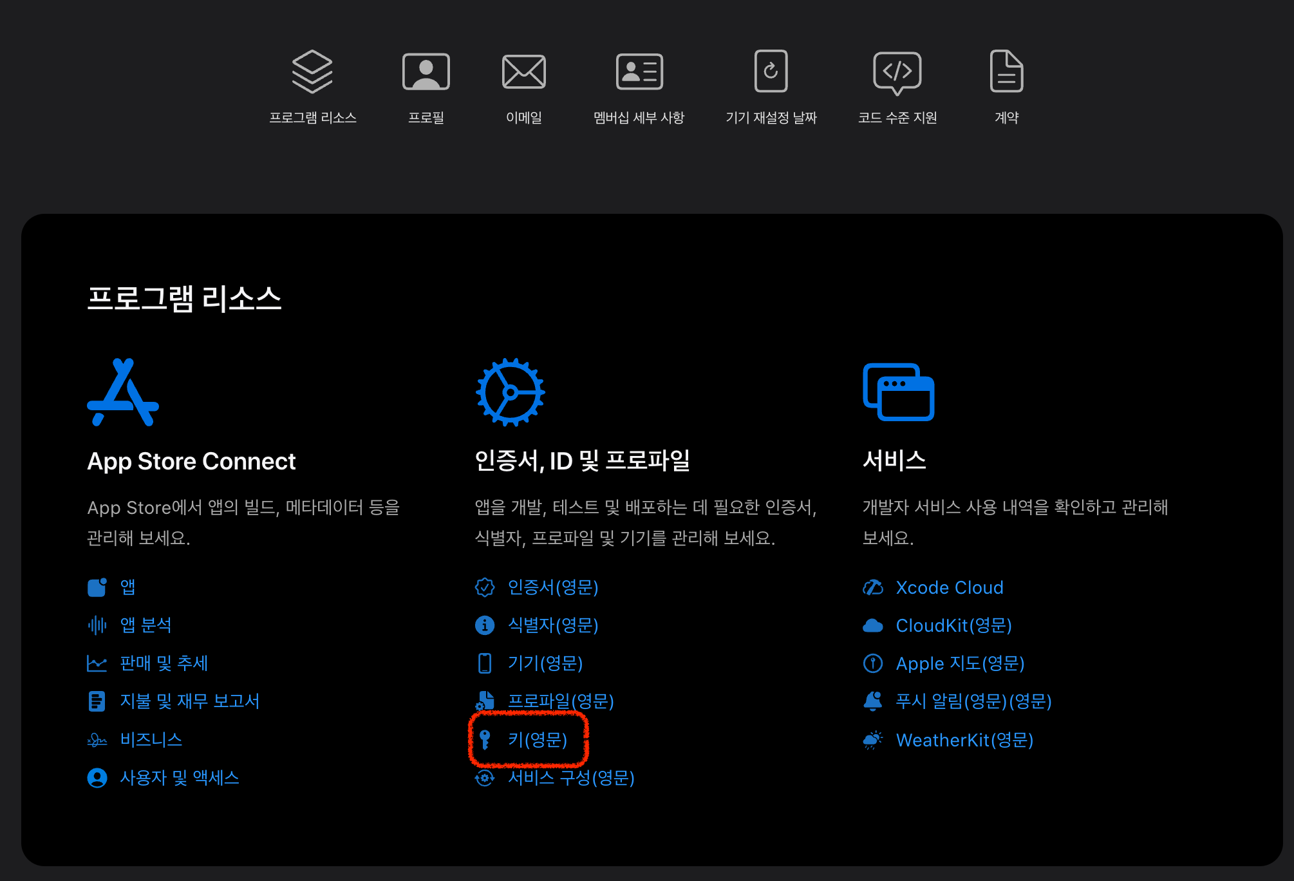Select the 프로그램 리소스 tab label
The height and width of the screenshot is (881, 1294).
point(313,117)
